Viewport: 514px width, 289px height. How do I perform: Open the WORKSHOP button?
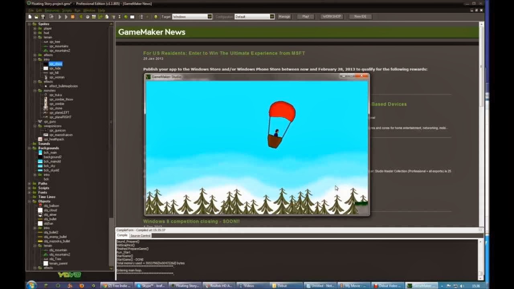331,16
